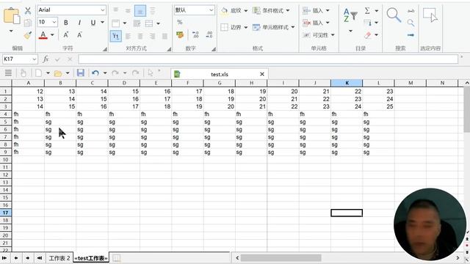Click cell L3 containing 25
The width and height of the screenshot is (470, 264).
pyautogui.click(x=378, y=106)
